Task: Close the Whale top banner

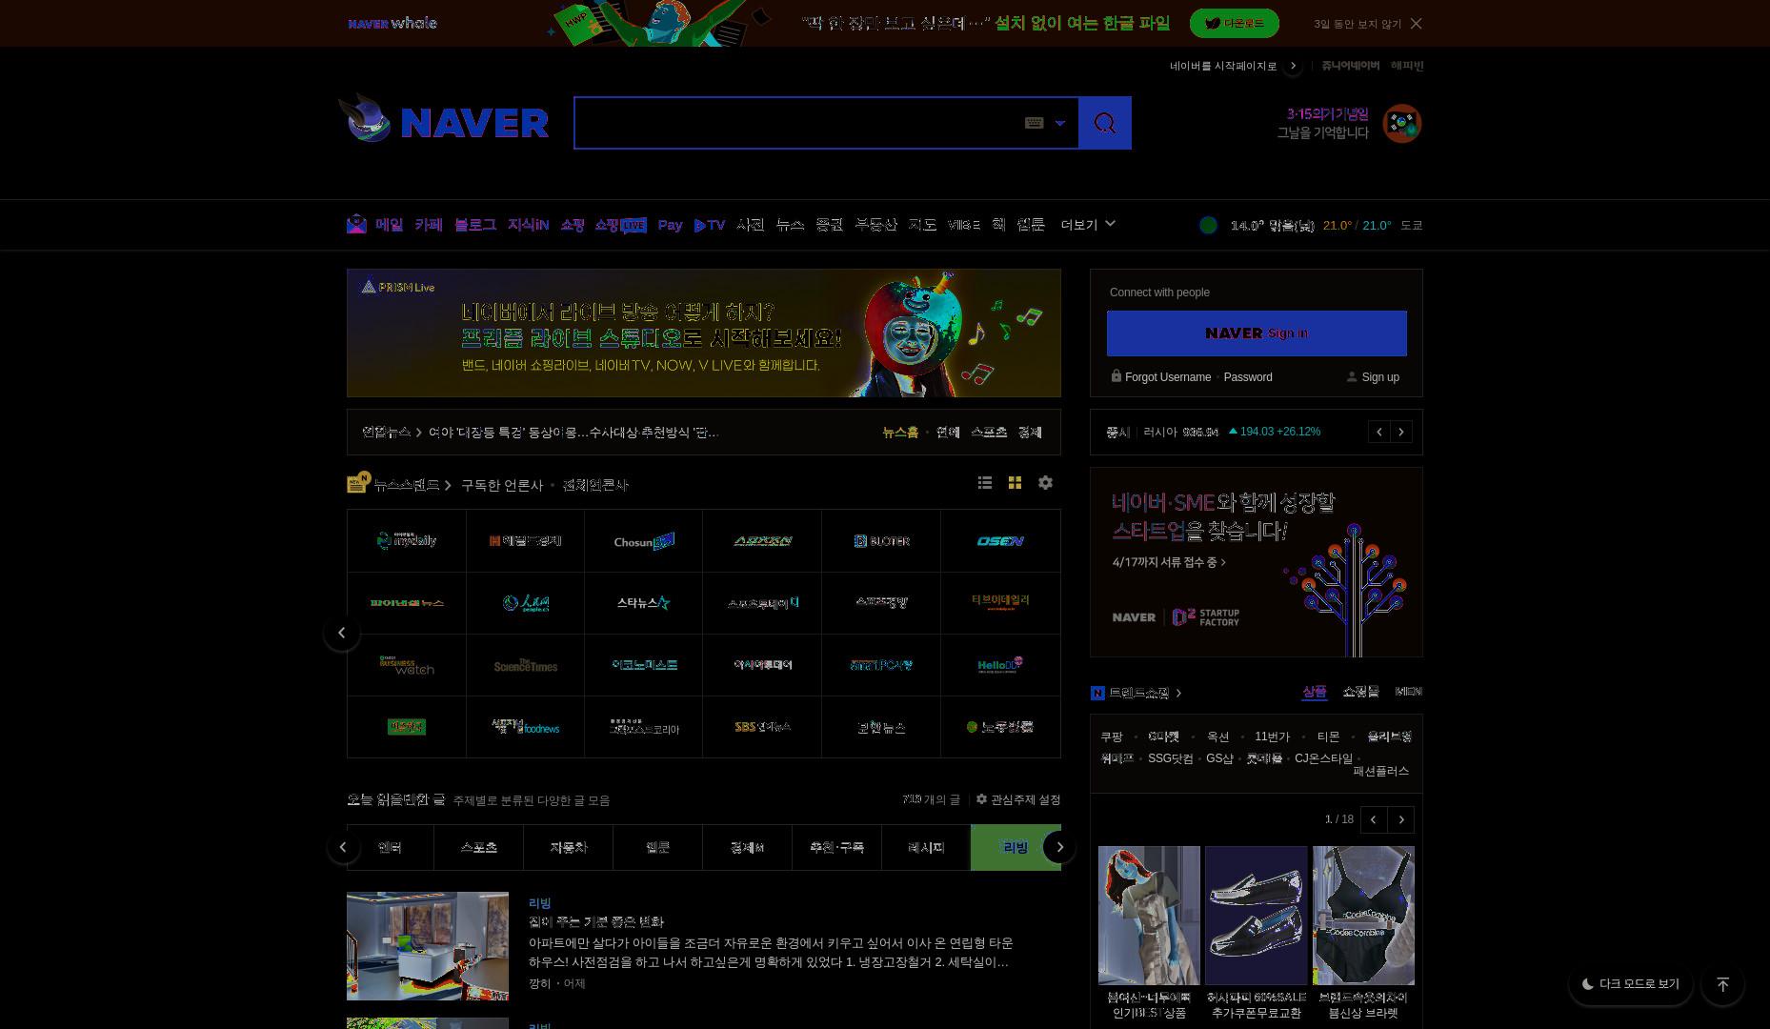Action: click(1416, 24)
